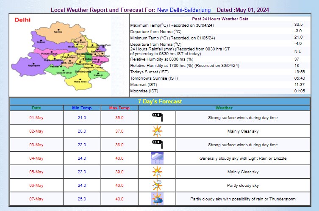Click the 06-May date cell

[x=36, y=185]
